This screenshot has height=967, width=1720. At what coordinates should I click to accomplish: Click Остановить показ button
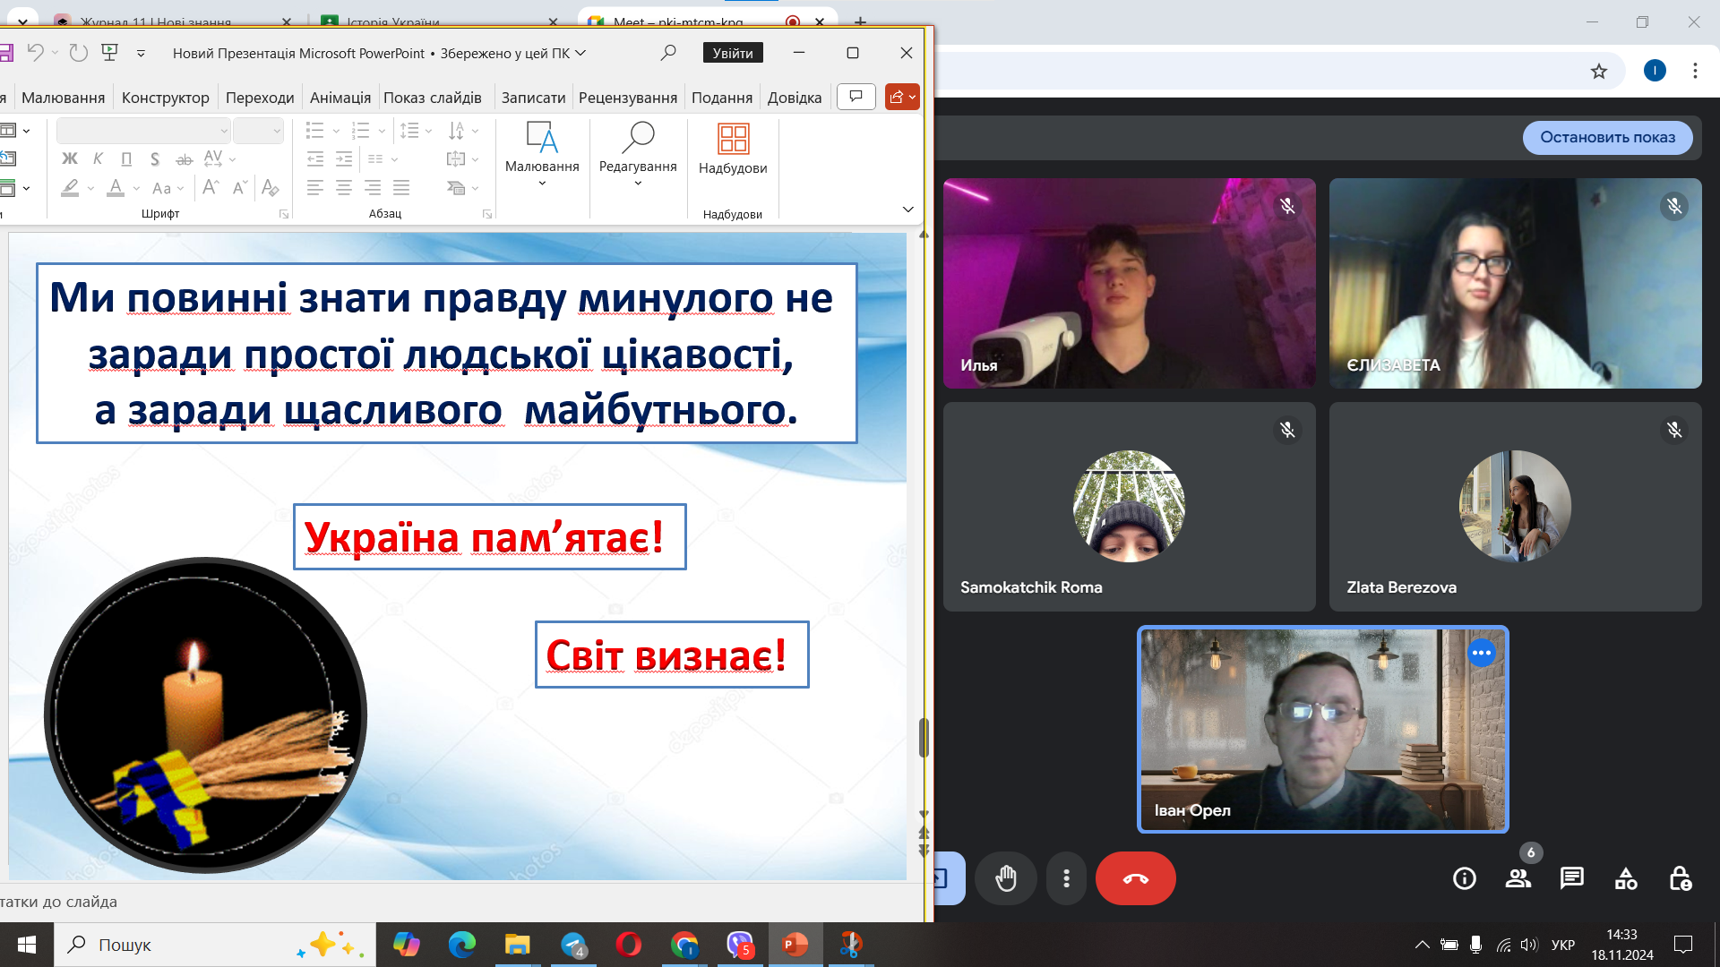coord(1607,137)
